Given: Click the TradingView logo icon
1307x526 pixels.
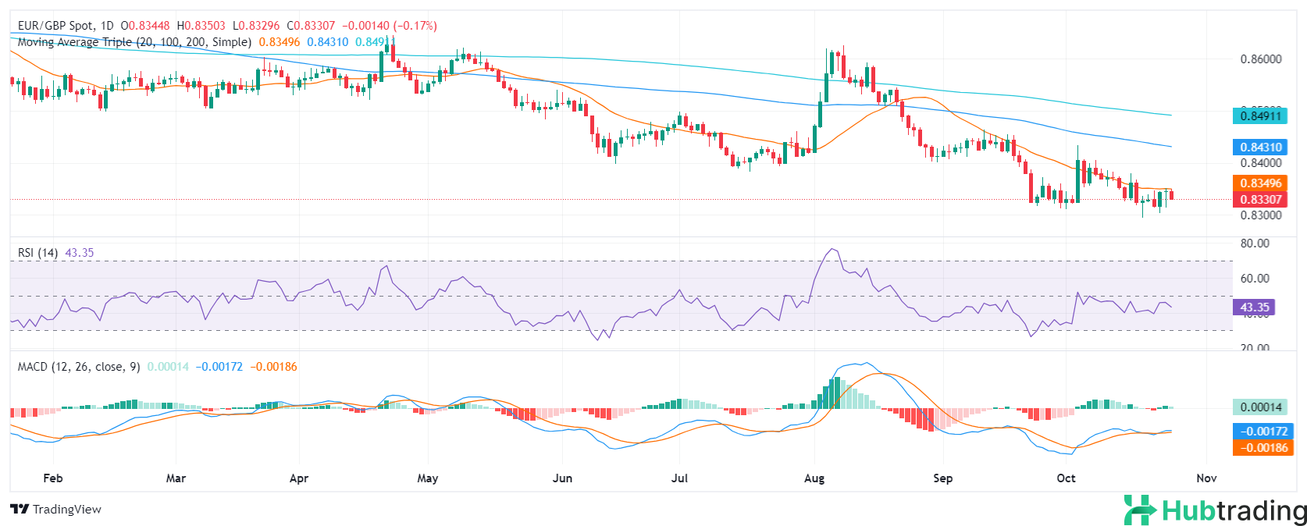Looking at the screenshot, I should click(x=20, y=510).
